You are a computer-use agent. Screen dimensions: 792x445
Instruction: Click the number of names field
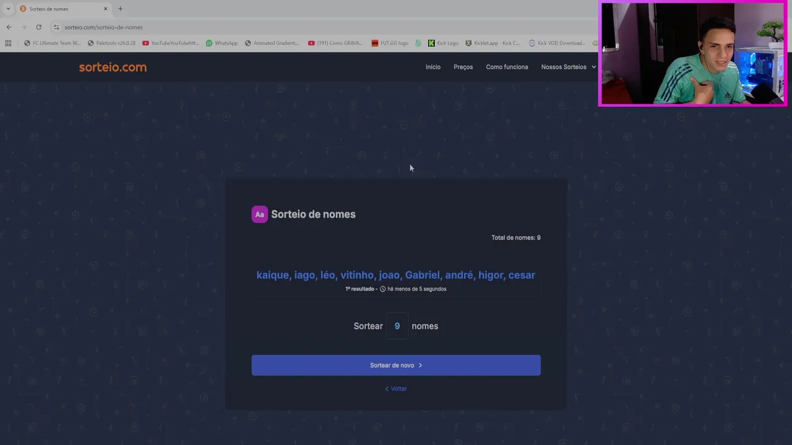click(397, 326)
